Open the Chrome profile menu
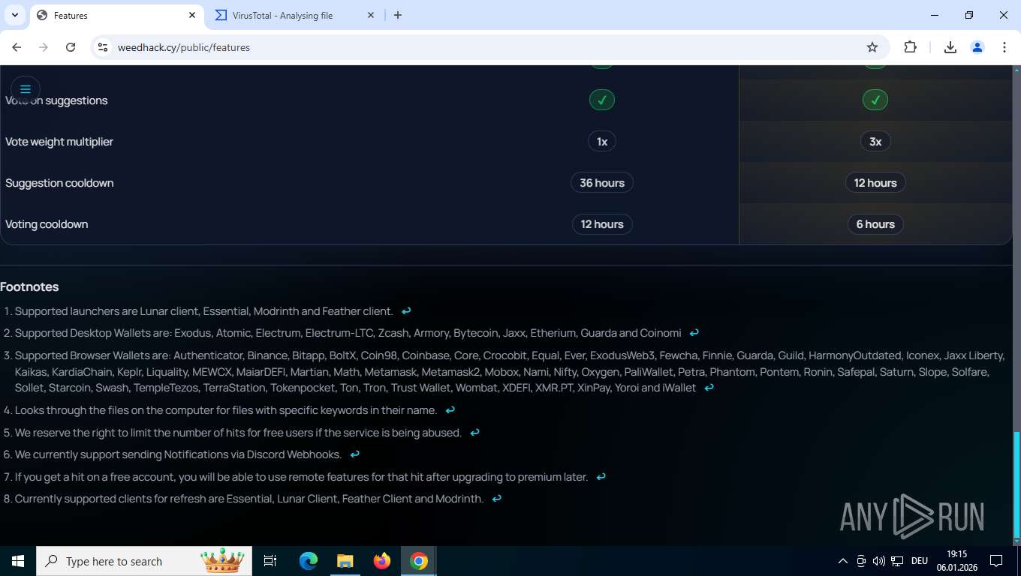 click(x=977, y=47)
